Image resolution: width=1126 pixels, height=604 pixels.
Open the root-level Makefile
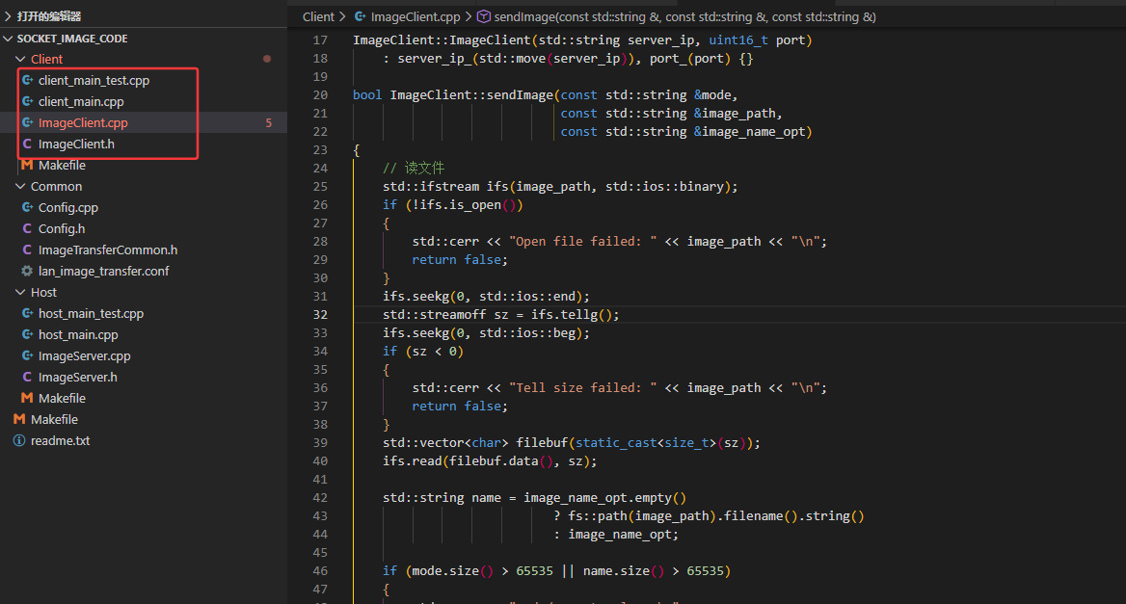tap(55, 419)
